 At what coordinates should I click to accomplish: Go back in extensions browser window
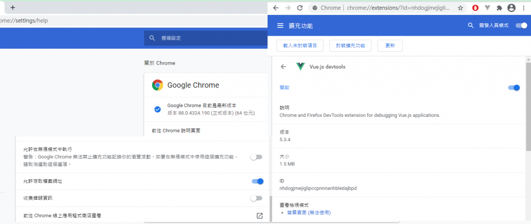pyautogui.click(x=276, y=8)
